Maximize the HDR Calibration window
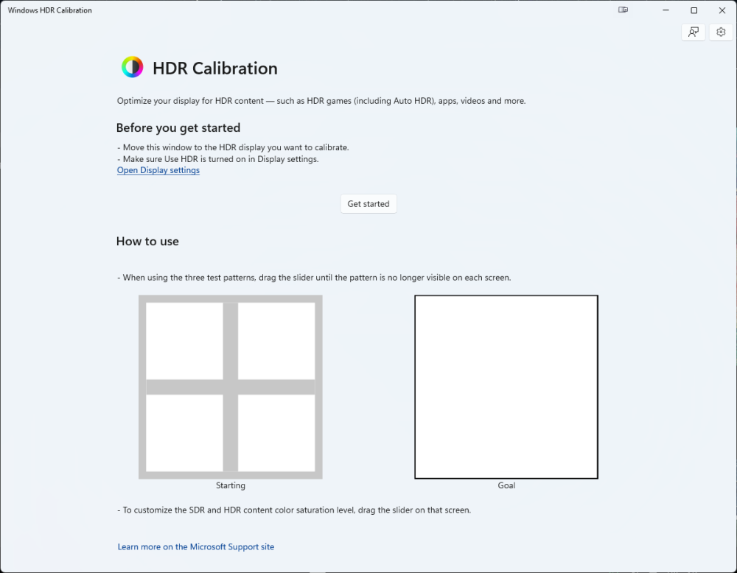 (x=694, y=10)
